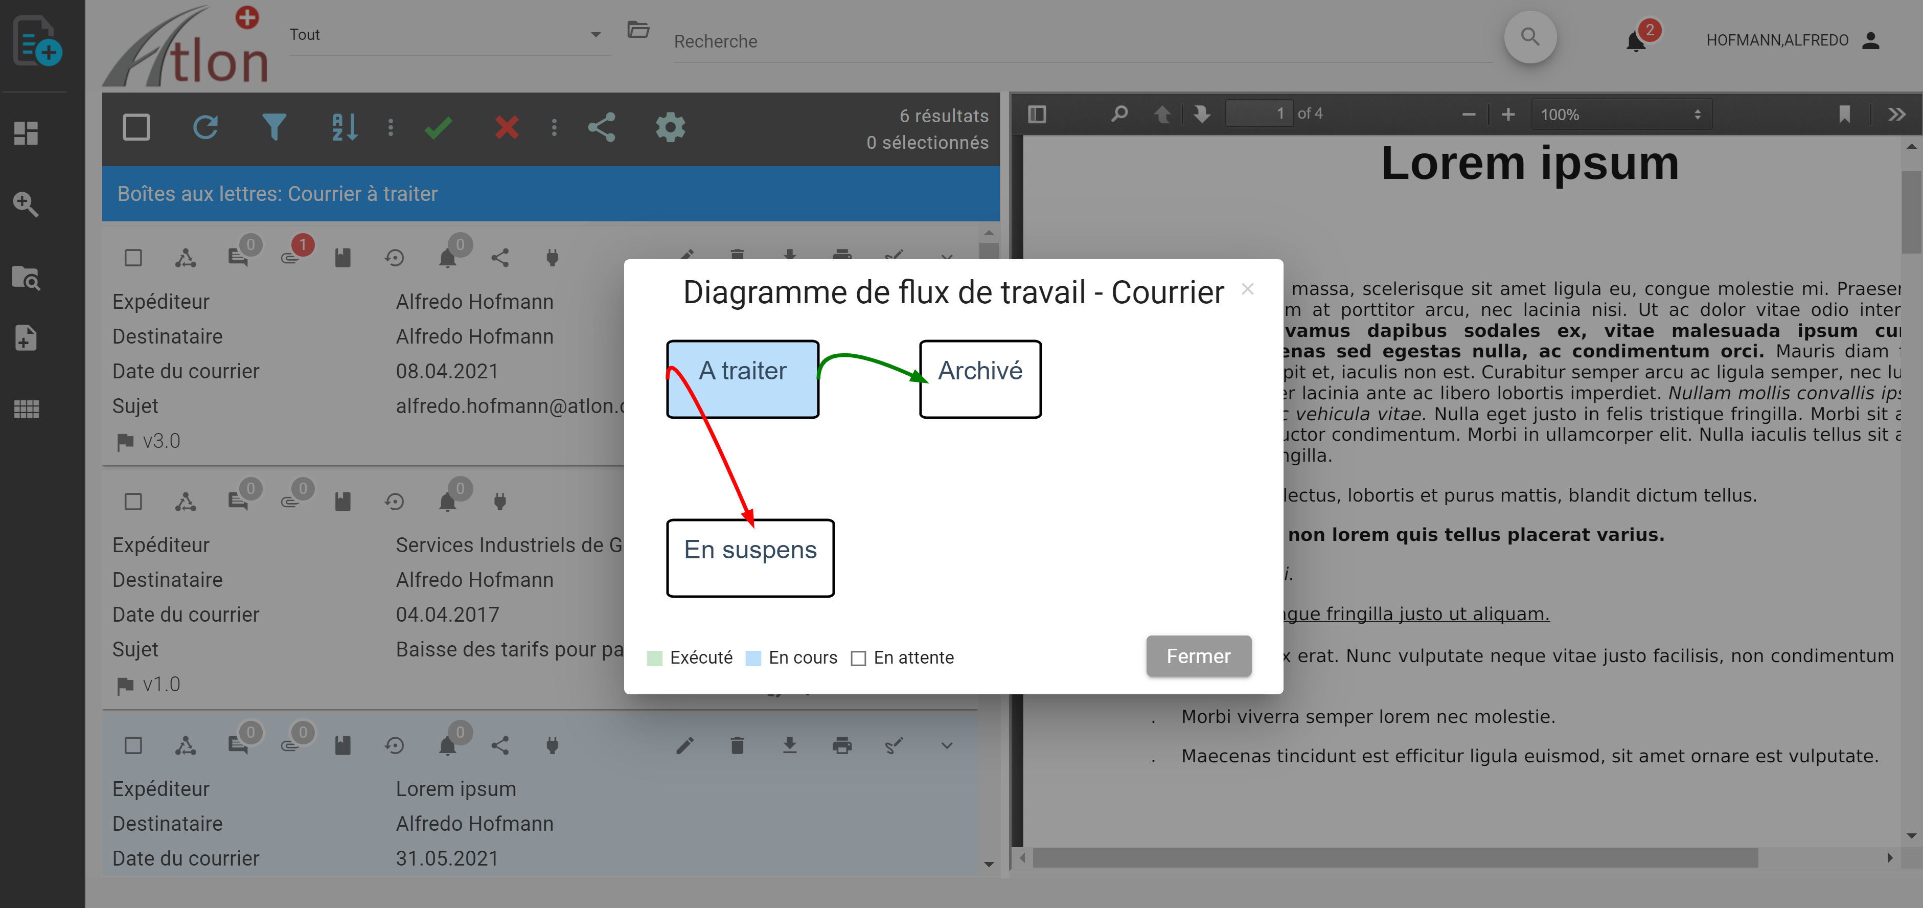Open the folder search icon in sidebar
The height and width of the screenshot is (908, 1923).
pos(26,278)
